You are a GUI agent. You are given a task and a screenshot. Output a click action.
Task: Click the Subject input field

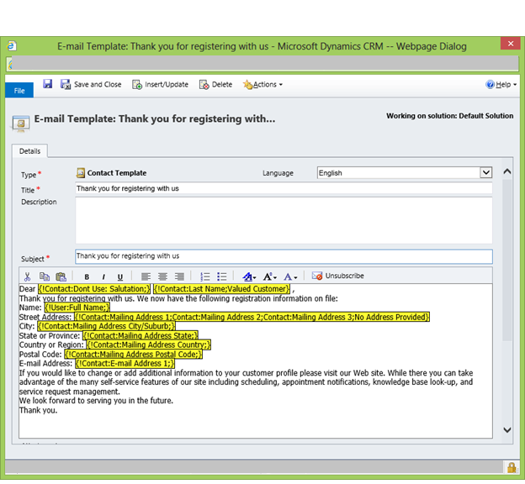283,256
